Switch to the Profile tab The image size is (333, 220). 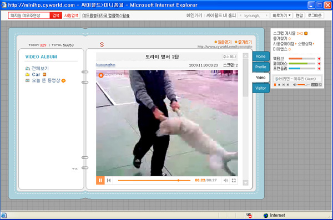click(x=261, y=67)
